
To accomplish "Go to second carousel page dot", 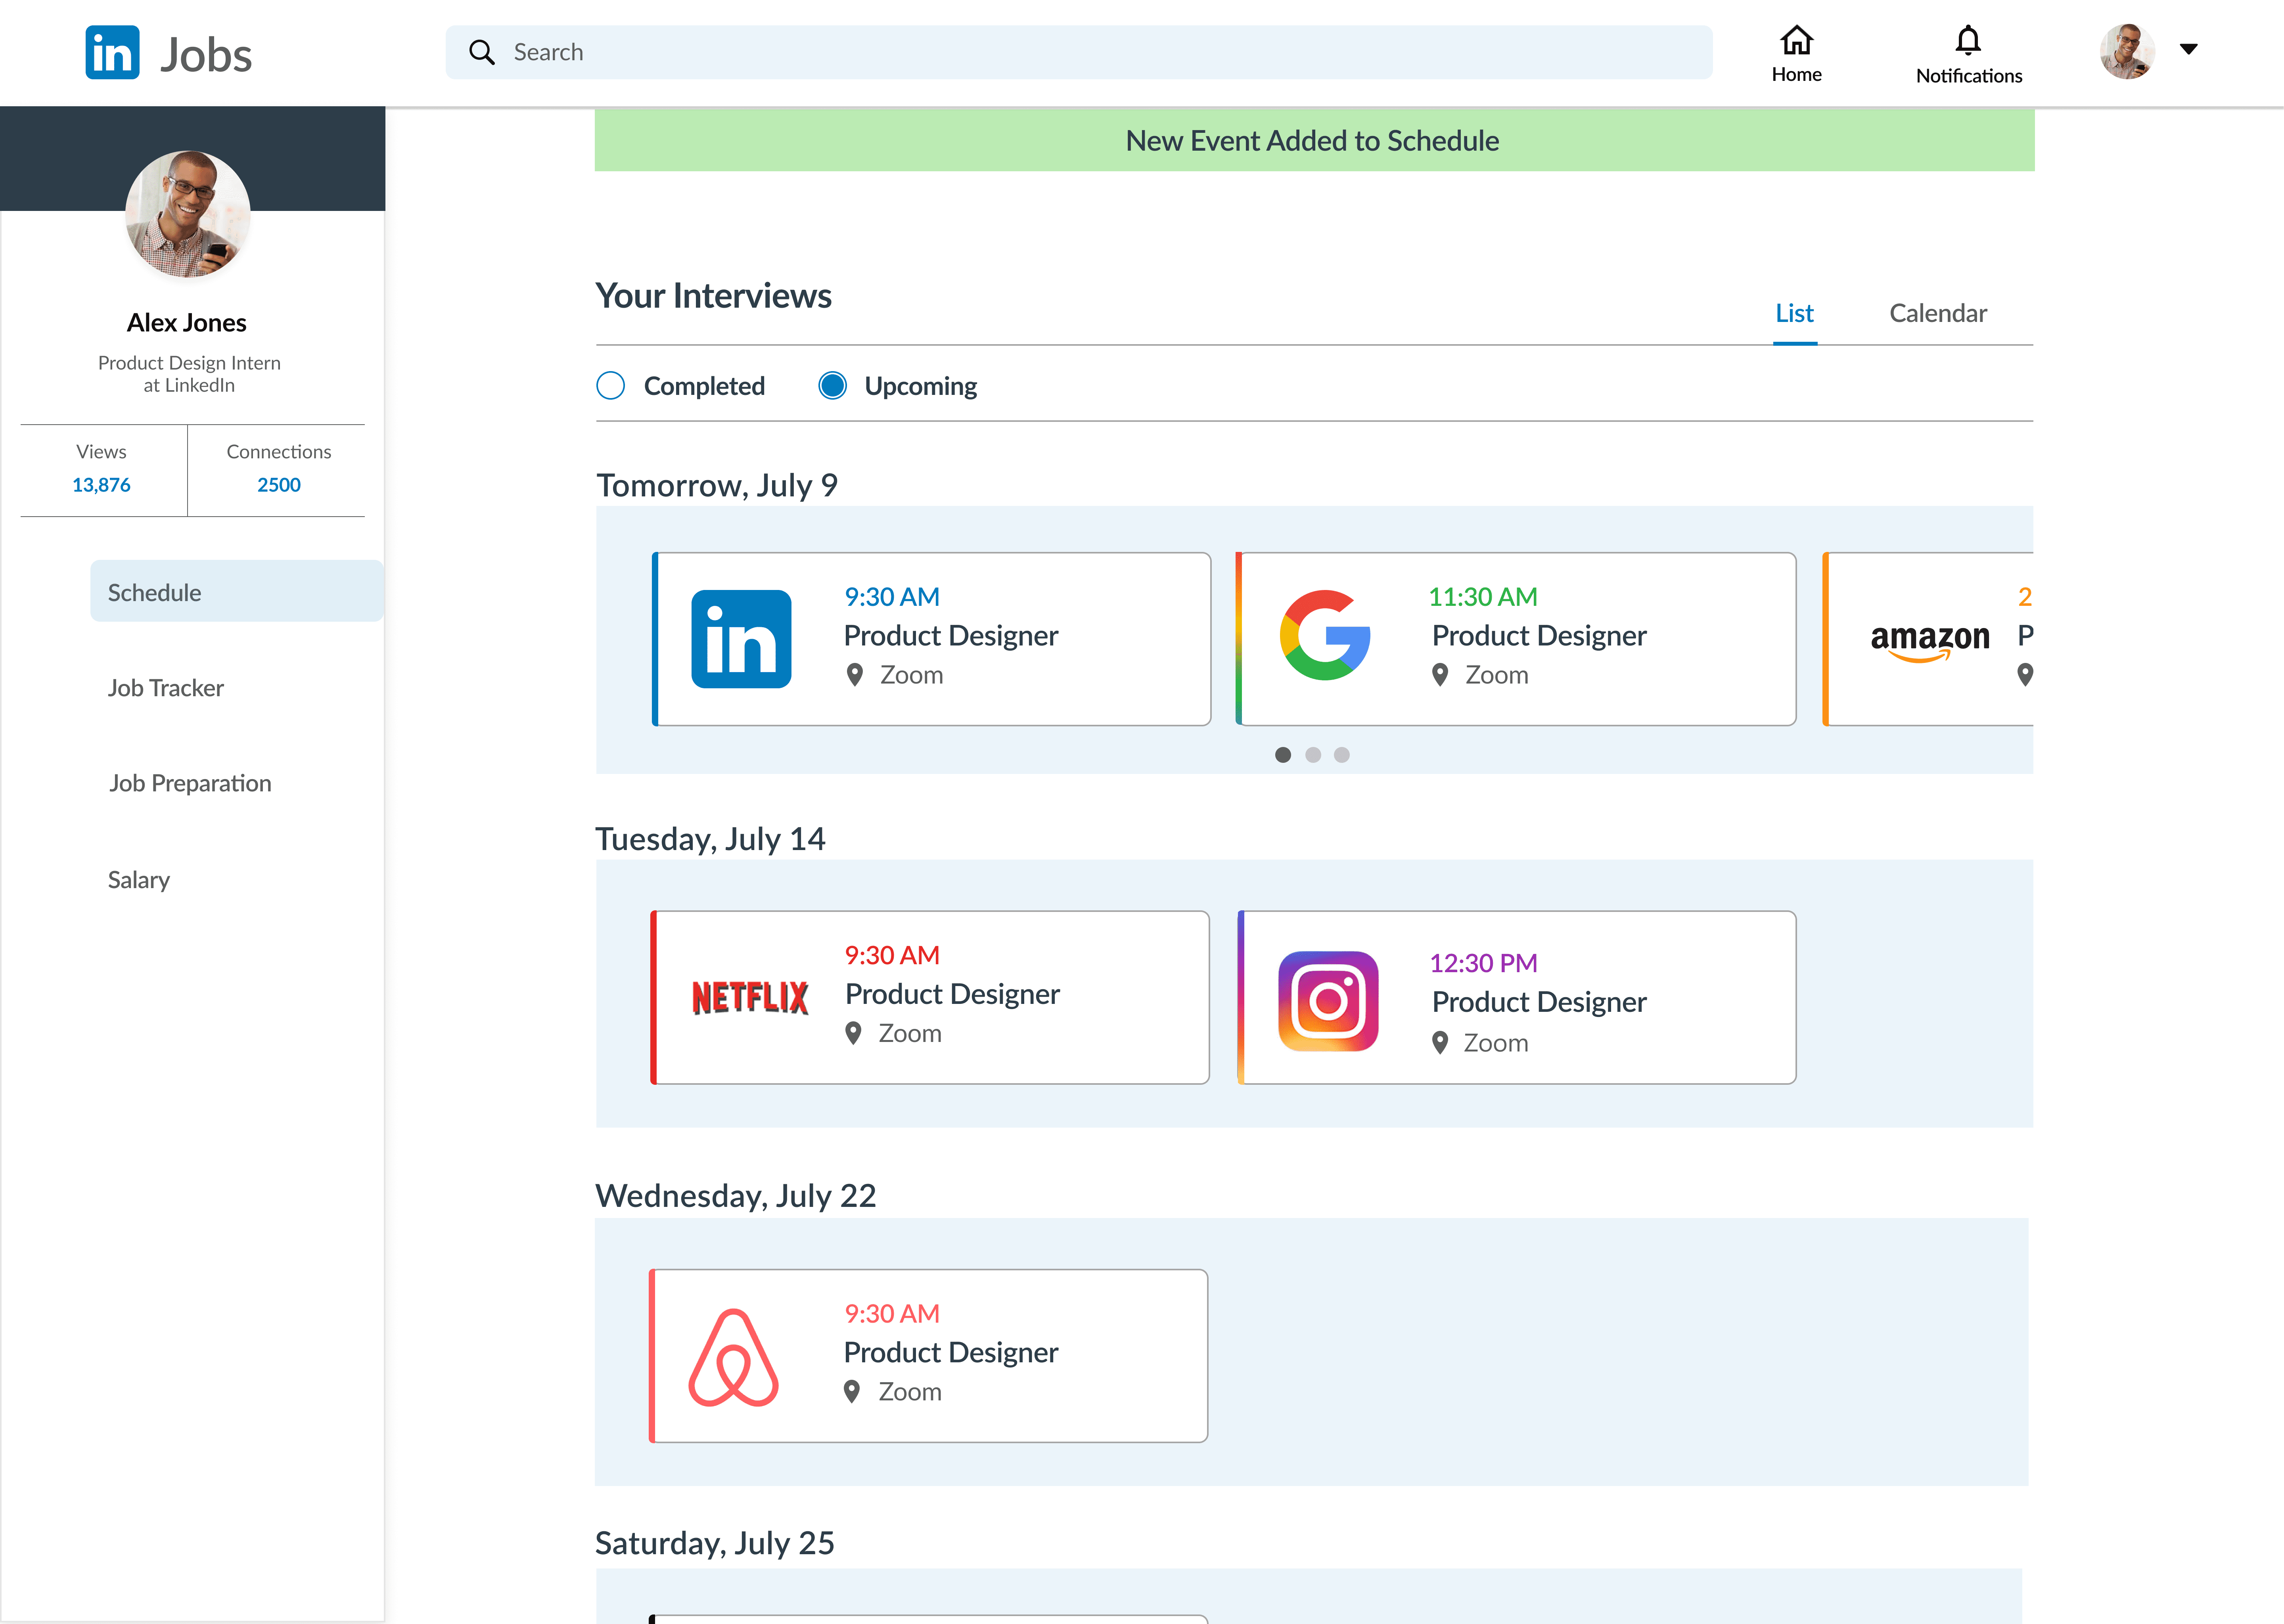I will pos(1312,755).
